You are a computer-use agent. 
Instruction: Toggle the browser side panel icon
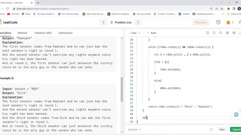tap(234, 9)
